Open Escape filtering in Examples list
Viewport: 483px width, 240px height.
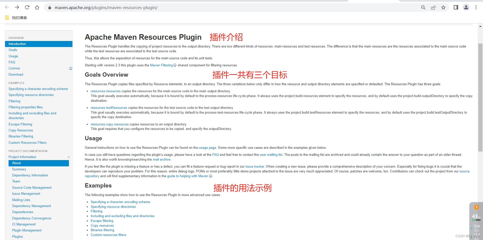tap(102, 221)
